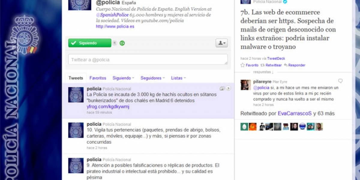
Task: Click the tweet text starting '9. Atención a posibles falsificaciones'
Action: (153, 171)
